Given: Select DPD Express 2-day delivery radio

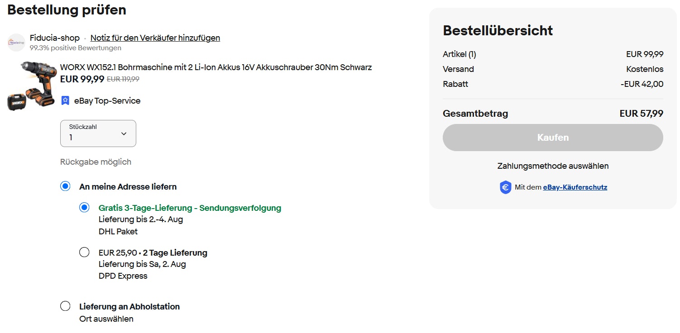Looking at the screenshot, I should pos(84,252).
